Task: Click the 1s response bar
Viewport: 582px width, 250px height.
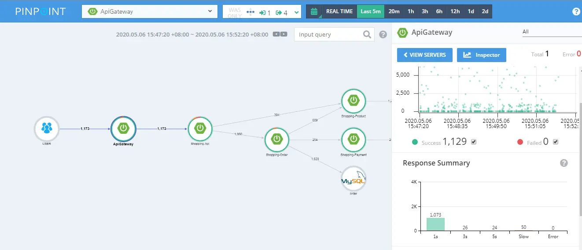Action: click(x=435, y=224)
